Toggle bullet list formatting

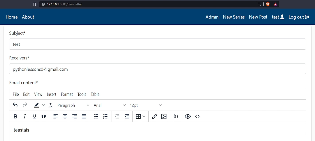click(x=96, y=116)
